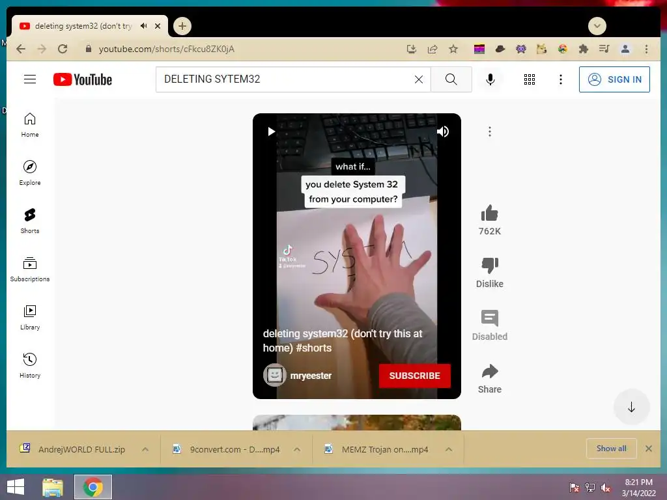Screen dimensions: 667x500
Task: Open the extensions puzzle-piece menu
Action: 583,49
